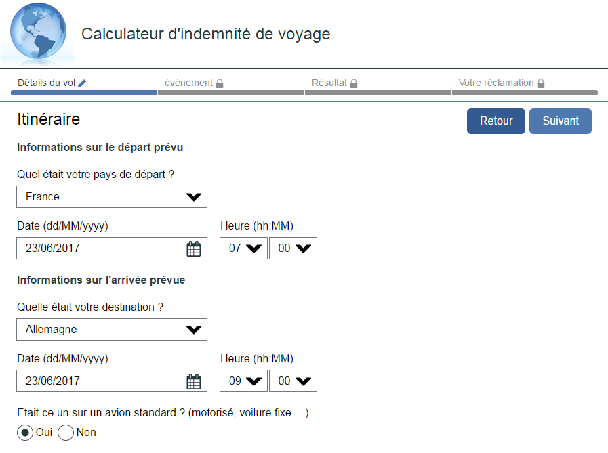Expand the departure minutes dropdown
The image size is (608, 453).
pos(293,249)
